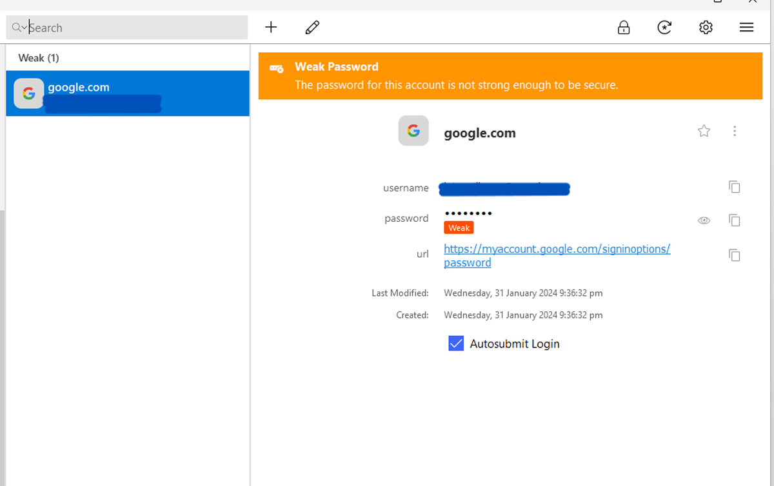This screenshot has height=486, width=774.
Task: Copy the username to clipboard
Action: pyautogui.click(x=734, y=187)
